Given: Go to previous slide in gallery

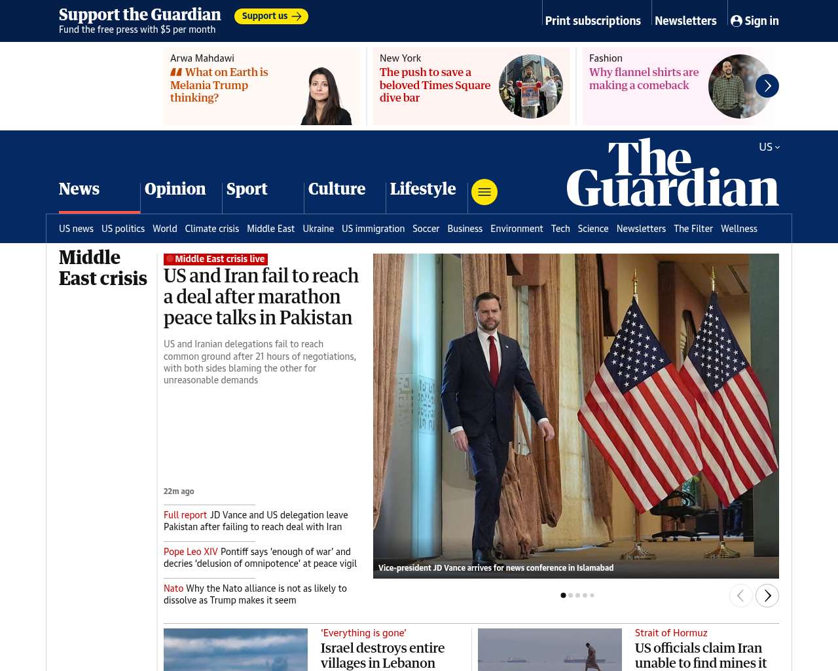Looking at the screenshot, I should point(741,596).
